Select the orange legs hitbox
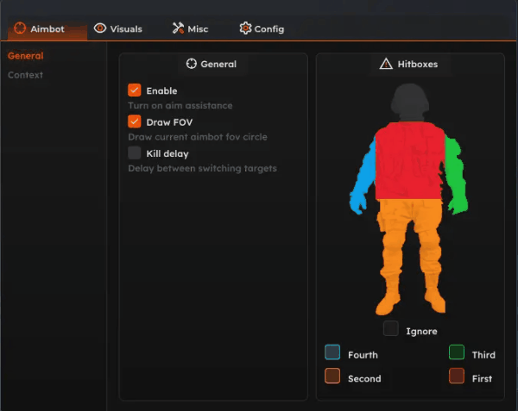The image size is (518, 411). [x=411, y=257]
